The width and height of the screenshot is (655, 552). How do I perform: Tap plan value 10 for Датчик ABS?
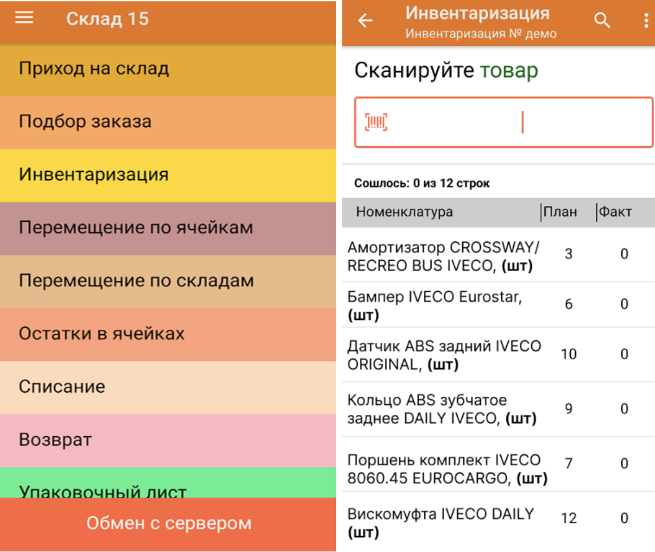pyautogui.click(x=568, y=354)
